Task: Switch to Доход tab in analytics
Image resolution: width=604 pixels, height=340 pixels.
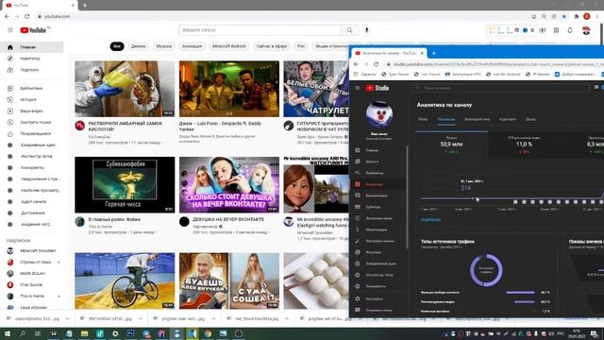Action: click(x=530, y=119)
